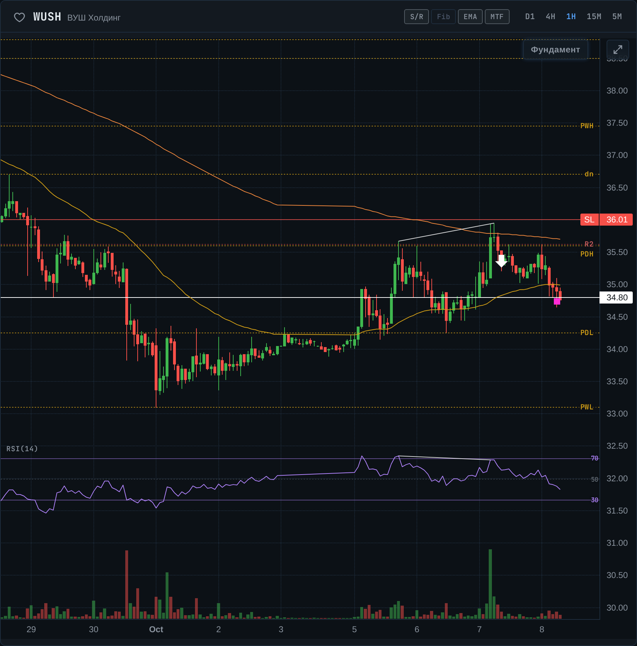The height and width of the screenshot is (646, 637).
Task: Click the PWH level label
Action: [x=587, y=126]
